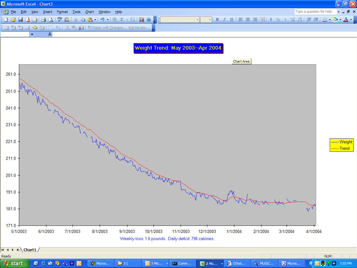Image resolution: width=357 pixels, height=268 pixels.
Task: Open the Edit menu
Action: [x=24, y=12]
